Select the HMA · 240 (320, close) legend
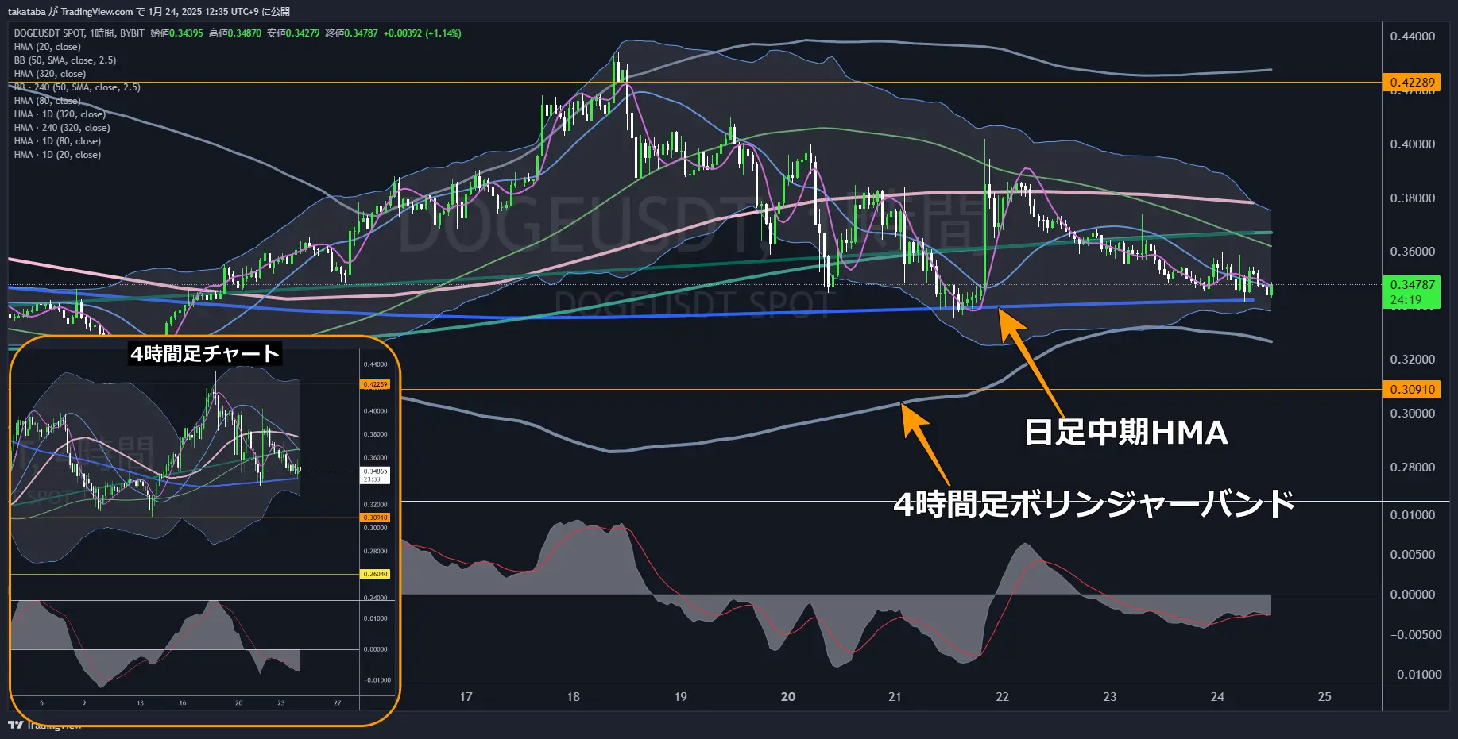1458x739 pixels. point(62,128)
